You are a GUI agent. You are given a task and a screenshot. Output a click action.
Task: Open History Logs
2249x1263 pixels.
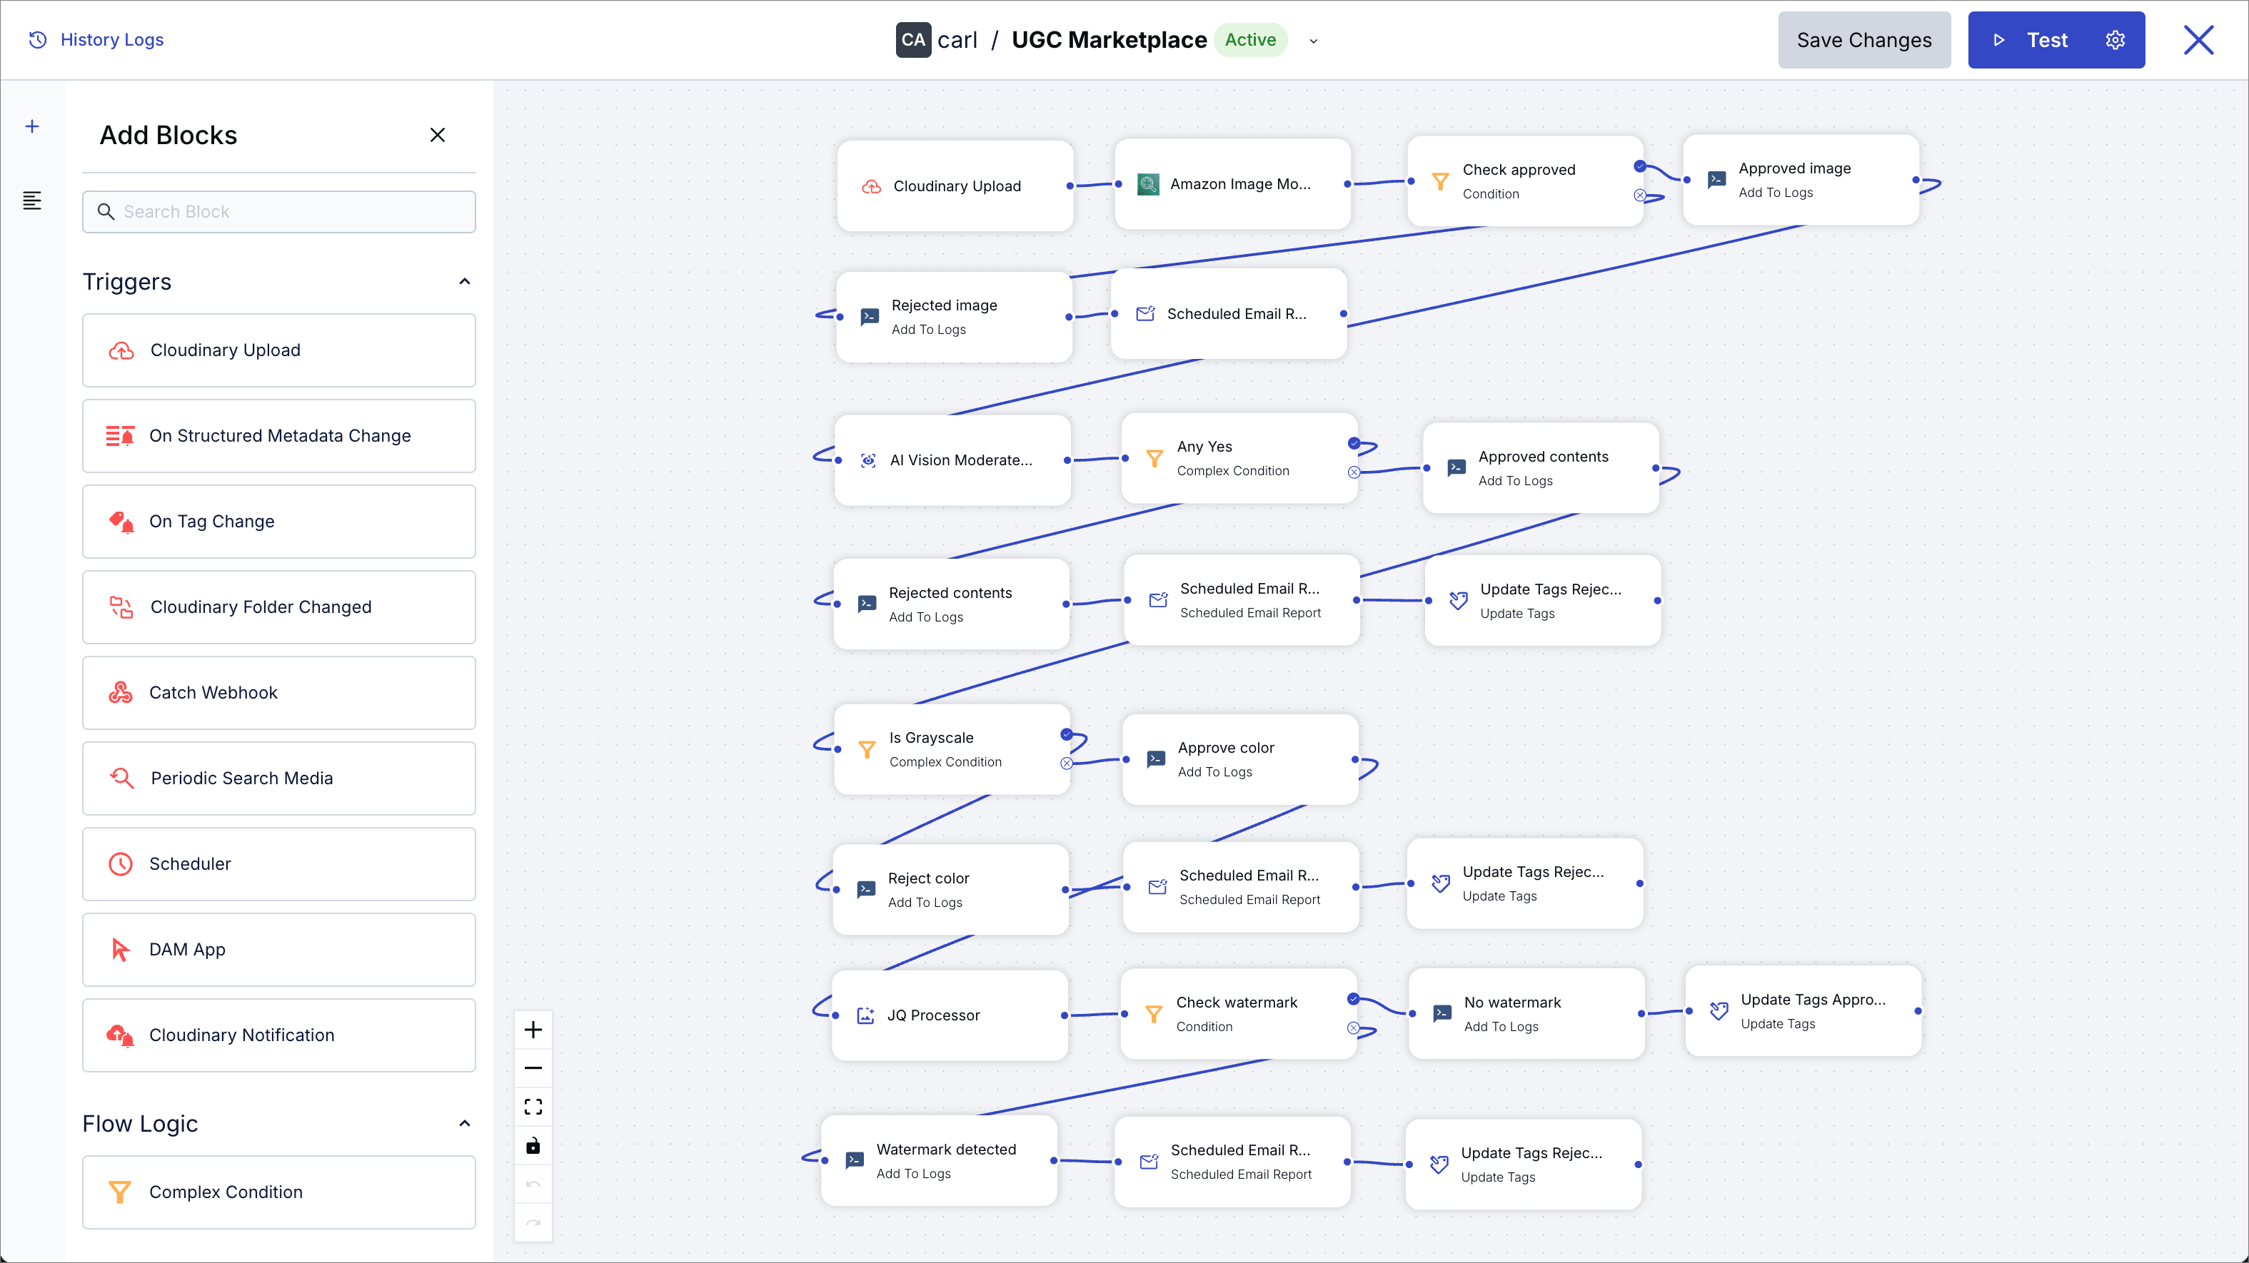96,39
